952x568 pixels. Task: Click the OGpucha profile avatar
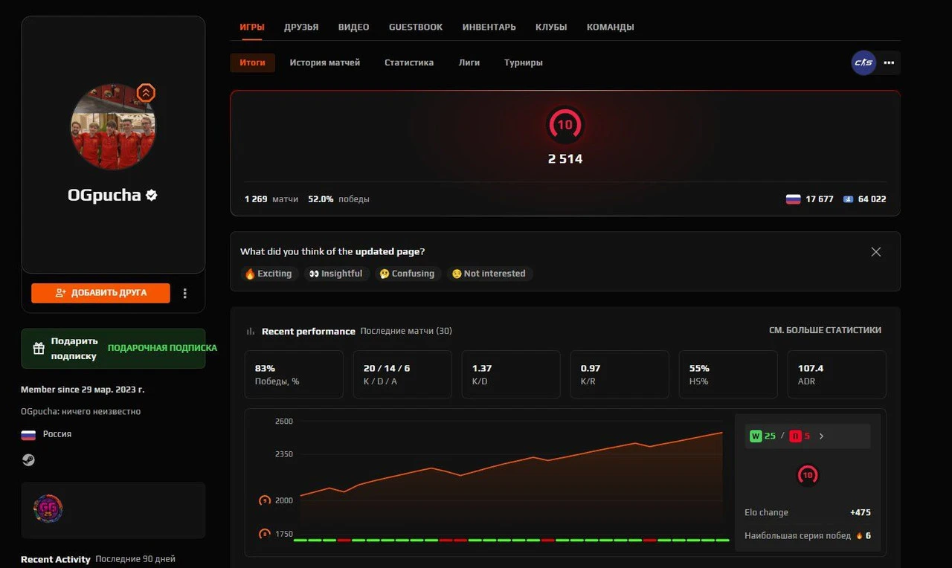113,126
